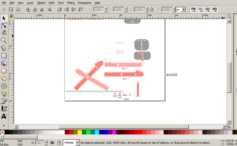Pick the yellow palette swatch

pos(80,132)
